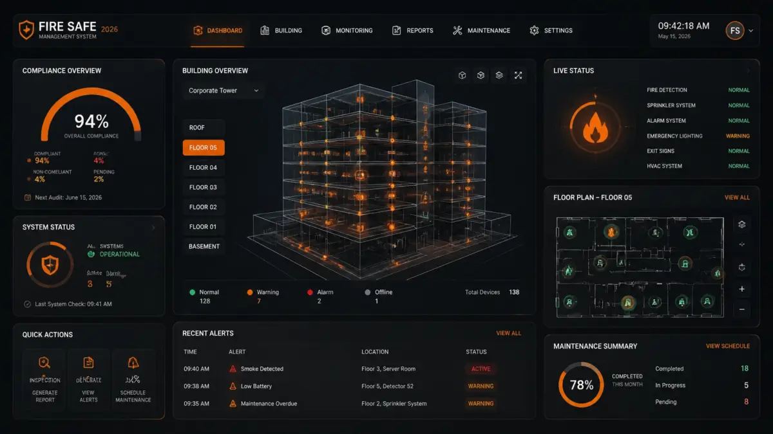Click the Fire Safe shield logo
The width and height of the screenshot is (773, 434).
point(26,30)
